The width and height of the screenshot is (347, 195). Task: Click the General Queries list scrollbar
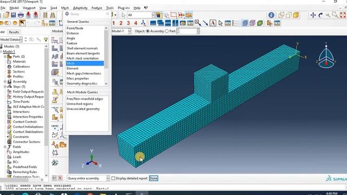point(106,49)
